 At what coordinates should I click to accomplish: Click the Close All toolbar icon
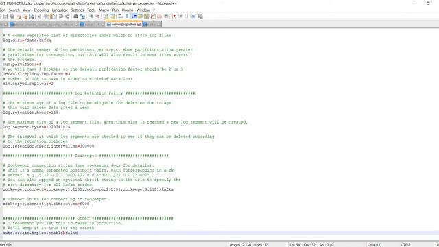coord(25,16)
